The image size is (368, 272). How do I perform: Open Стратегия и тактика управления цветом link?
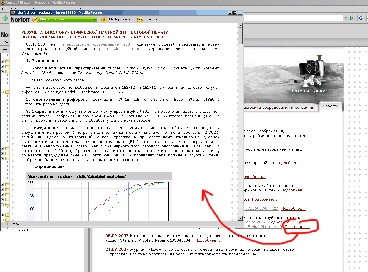click(181, 254)
